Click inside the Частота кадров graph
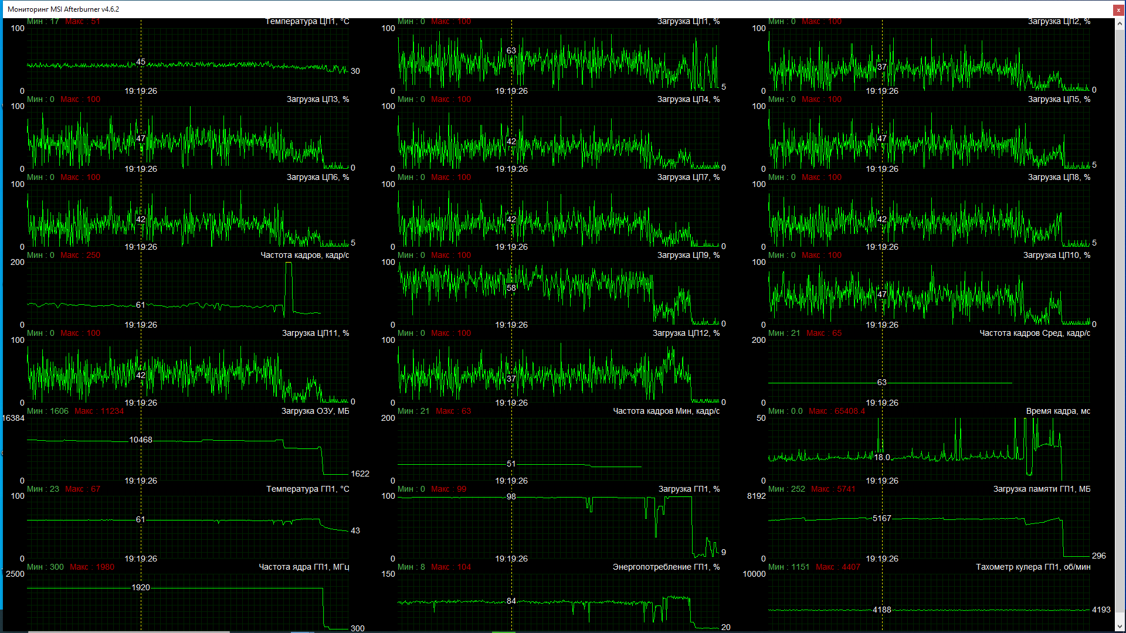This screenshot has height=633, width=1126. click(188, 293)
